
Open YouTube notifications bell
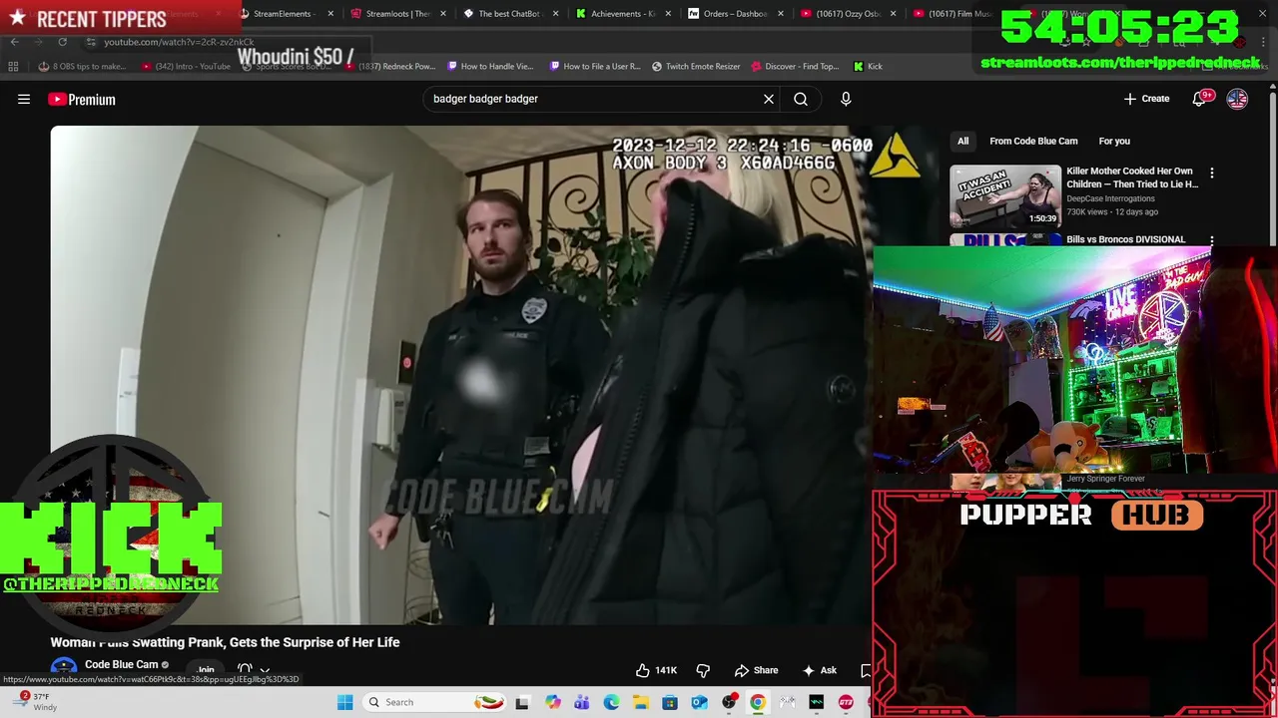(1199, 99)
